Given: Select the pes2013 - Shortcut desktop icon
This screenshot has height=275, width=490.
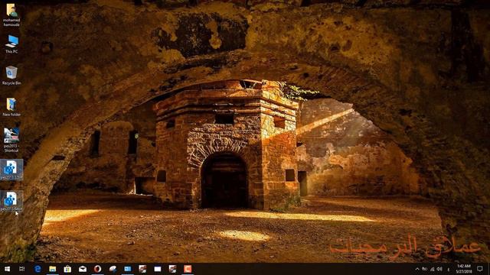Looking at the screenshot, I should point(11,140).
